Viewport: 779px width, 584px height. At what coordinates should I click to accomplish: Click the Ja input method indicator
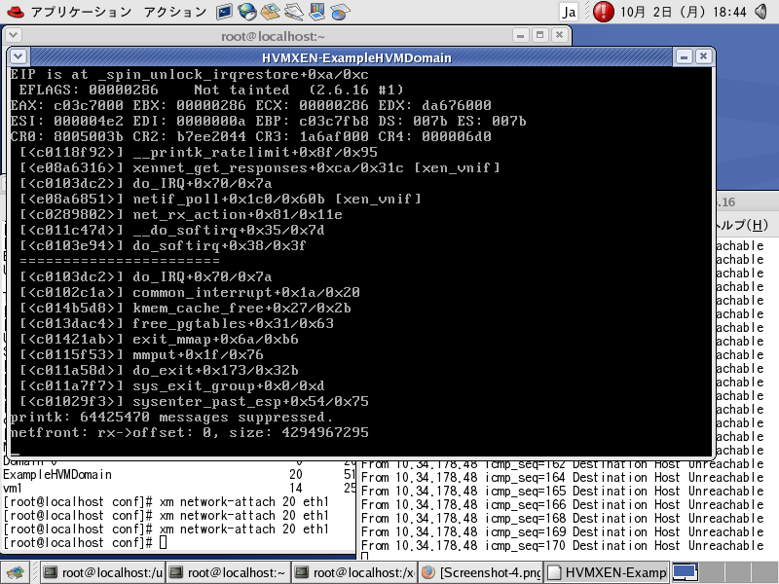pyautogui.click(x=570, y=12)
